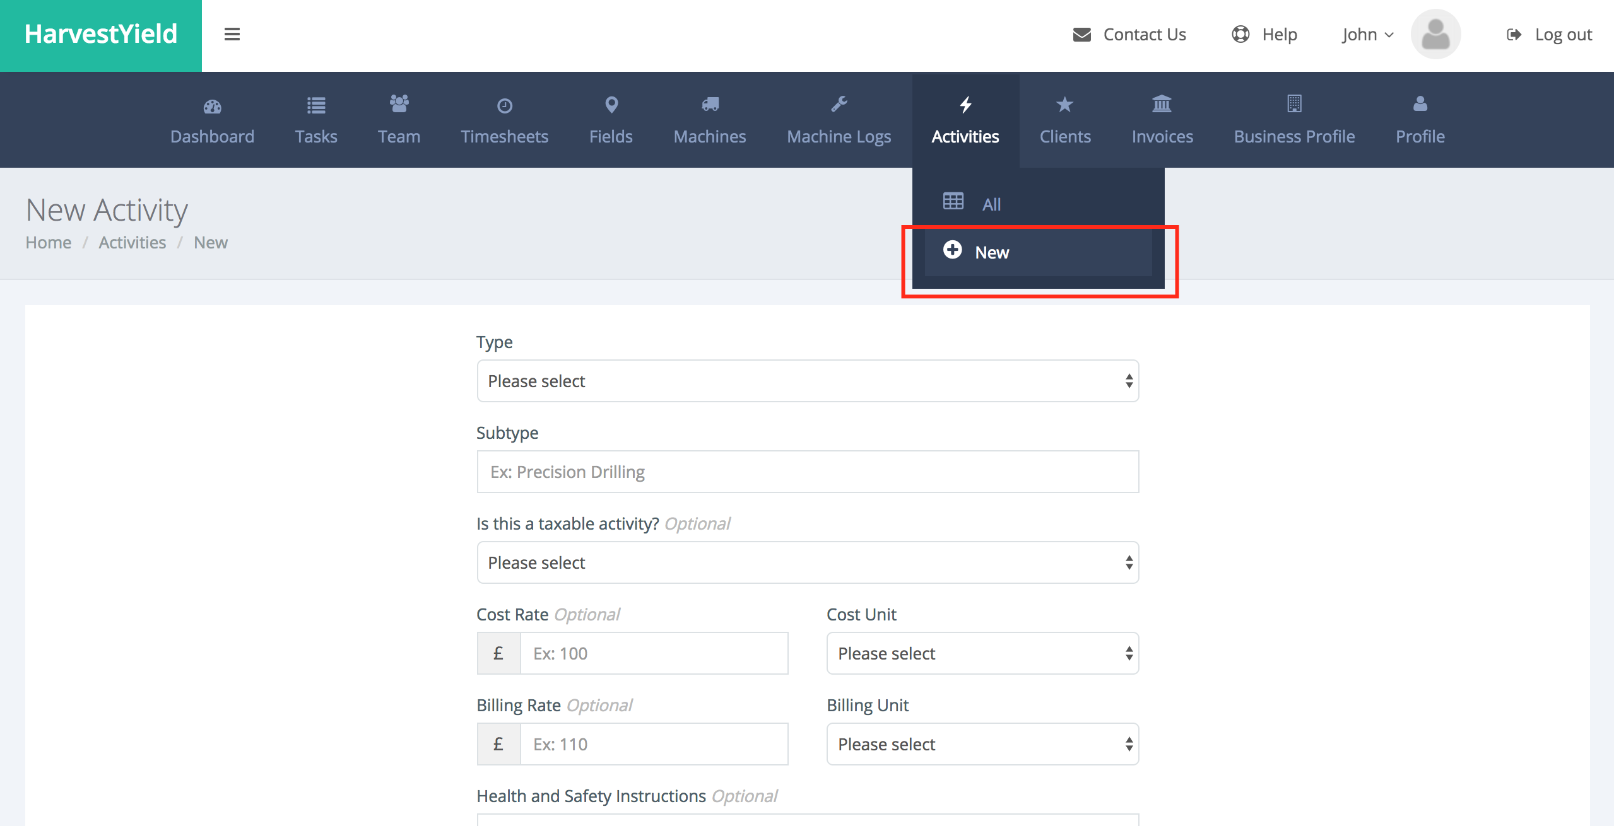Open John user profile dropdown

point(1365,33)
